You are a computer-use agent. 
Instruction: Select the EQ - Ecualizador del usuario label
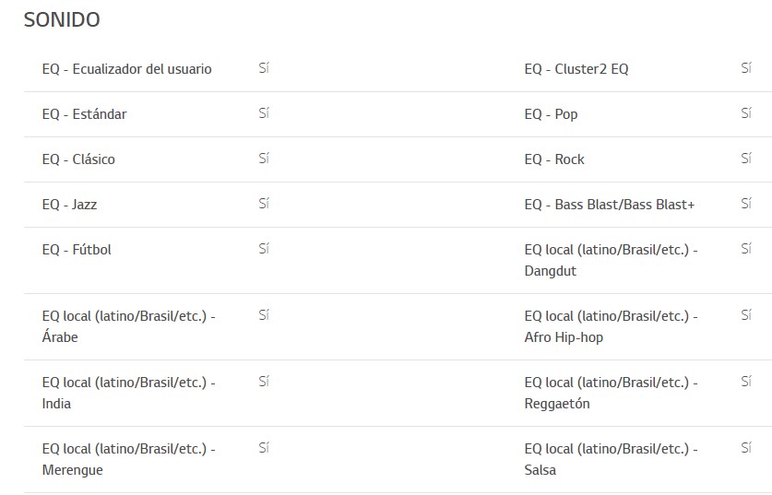[126, 69]
